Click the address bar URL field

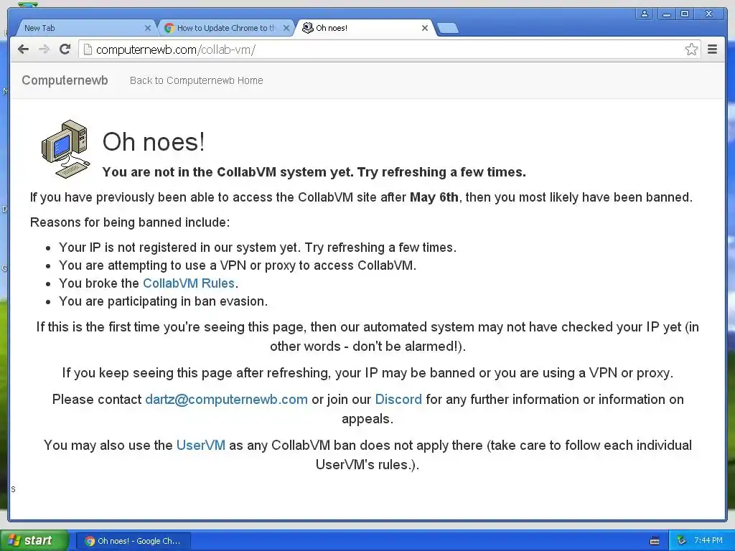click(389, 50)
